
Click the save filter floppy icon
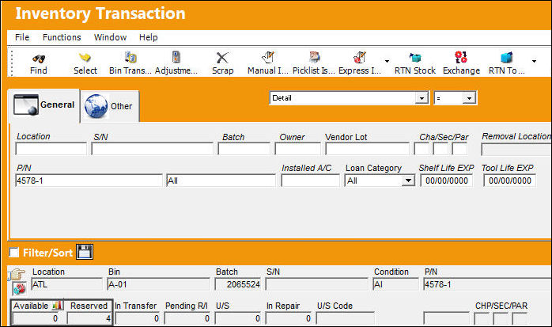(85, 252)
